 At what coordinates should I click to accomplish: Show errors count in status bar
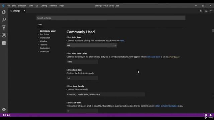4,115
